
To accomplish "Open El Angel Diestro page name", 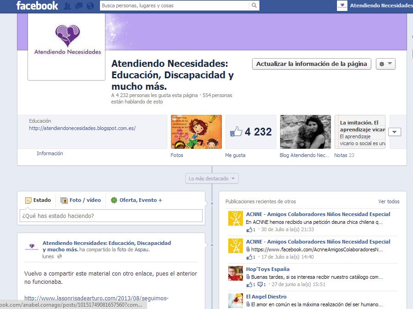I will pyautogui.click(x=266, y=296).
